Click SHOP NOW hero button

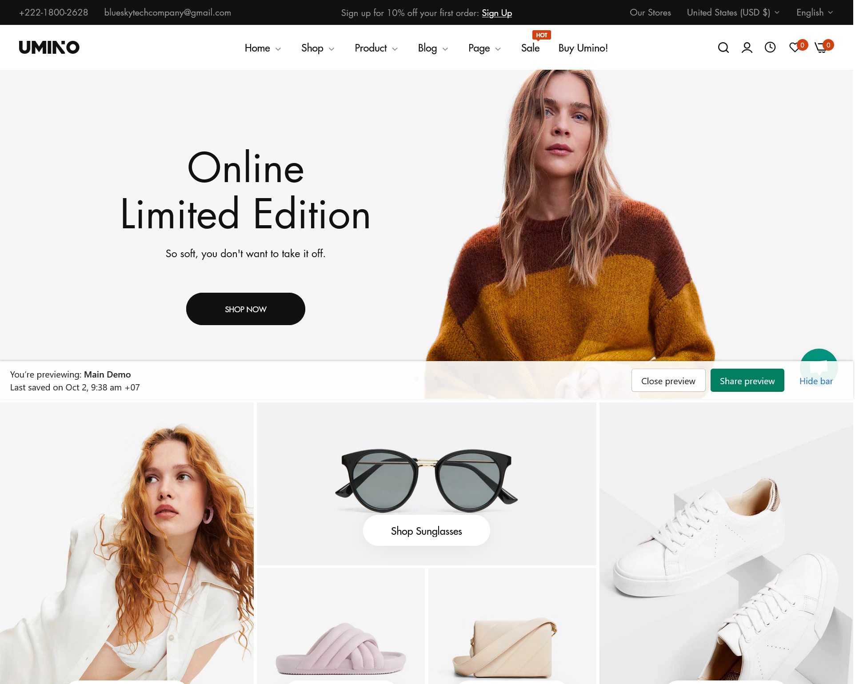coord(246,309)
